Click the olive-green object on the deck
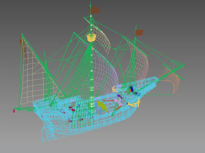Image resolution: width=205 pixels, height=153 pixels. (x=102, y=106)
